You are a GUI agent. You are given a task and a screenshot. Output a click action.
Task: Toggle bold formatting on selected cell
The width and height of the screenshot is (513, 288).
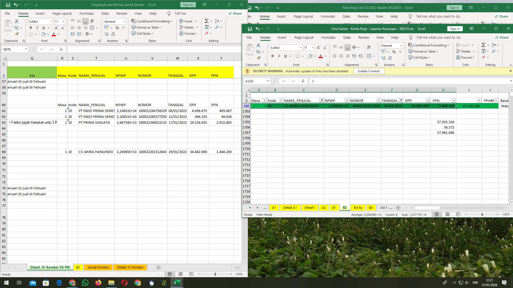tap(273, 56)
